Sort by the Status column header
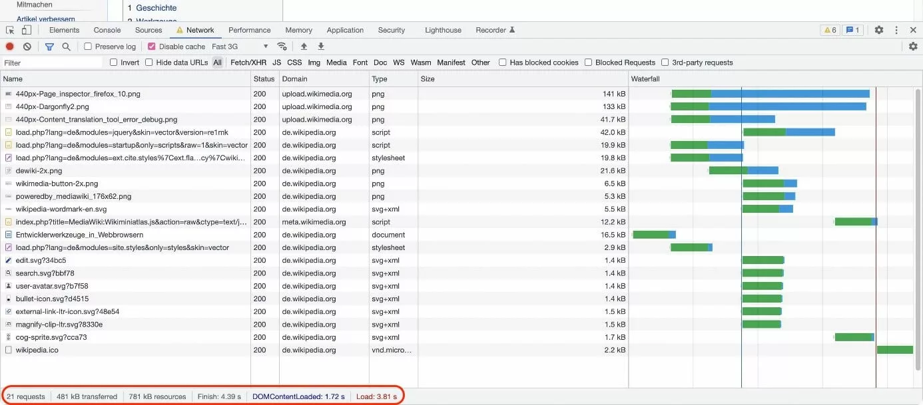Viewport: 923px width, 405px height. [x=264, y=78]
